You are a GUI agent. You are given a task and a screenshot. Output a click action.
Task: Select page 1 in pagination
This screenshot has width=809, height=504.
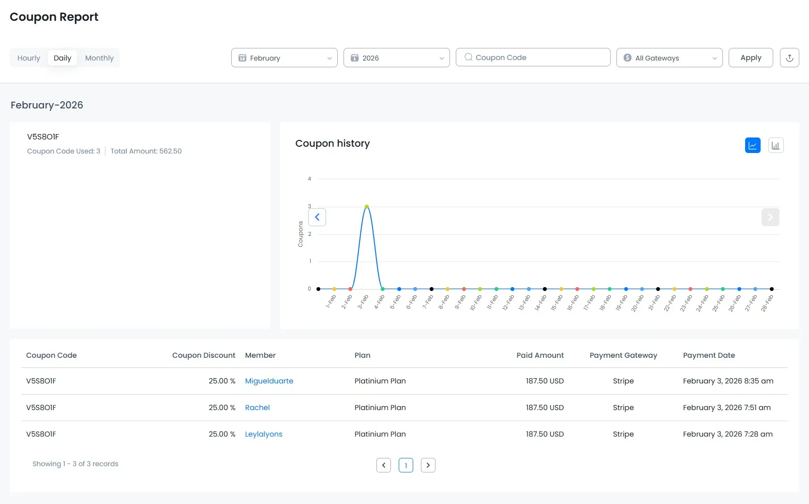pyautogui.click(x=405, y=465)
